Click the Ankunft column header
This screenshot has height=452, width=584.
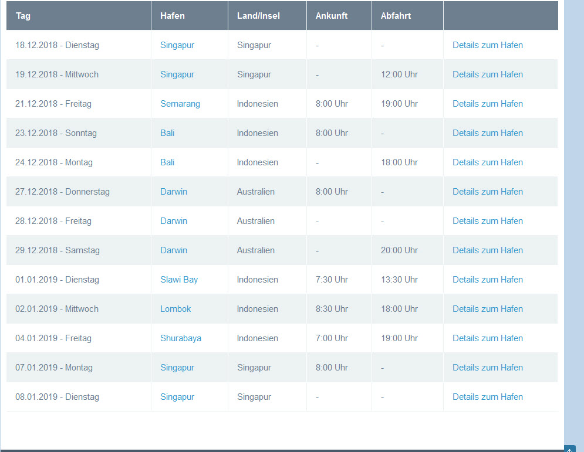click(332, 16)
